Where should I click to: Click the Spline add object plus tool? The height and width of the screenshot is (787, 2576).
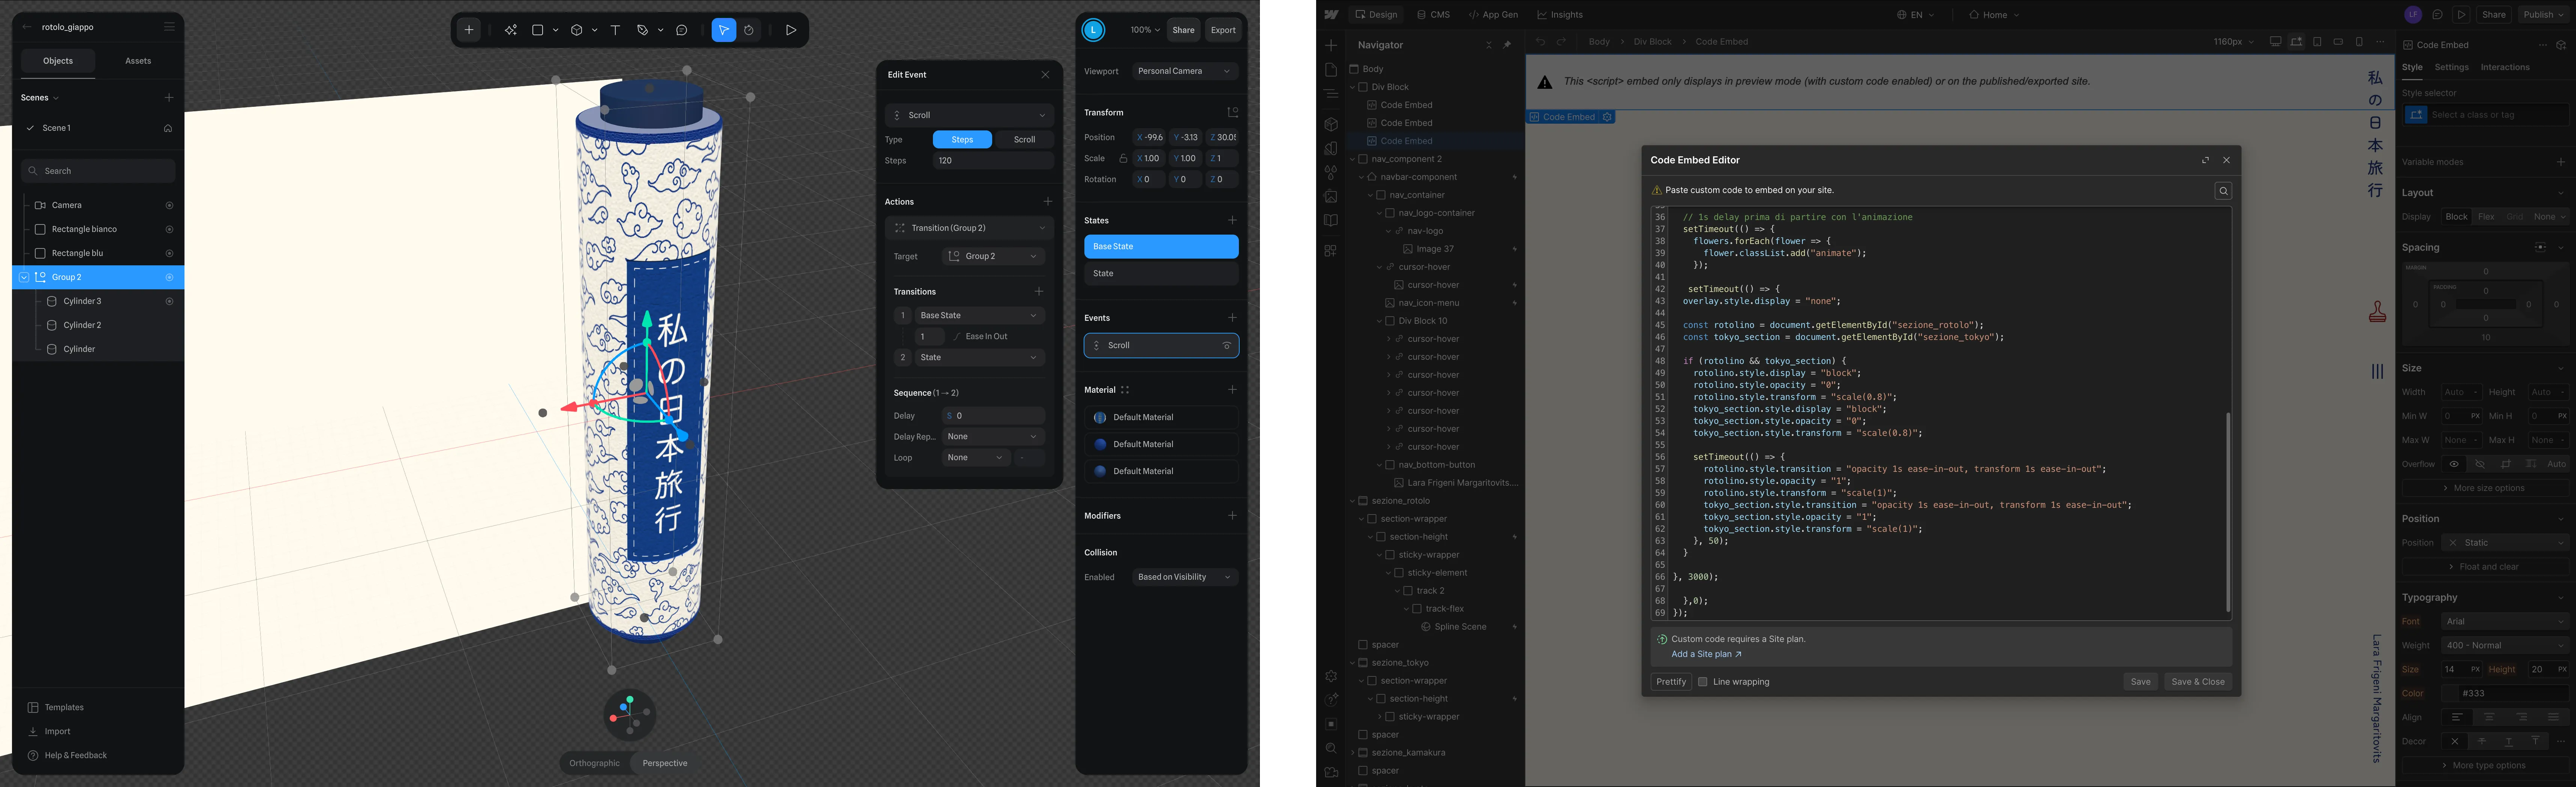pos(469,30)
